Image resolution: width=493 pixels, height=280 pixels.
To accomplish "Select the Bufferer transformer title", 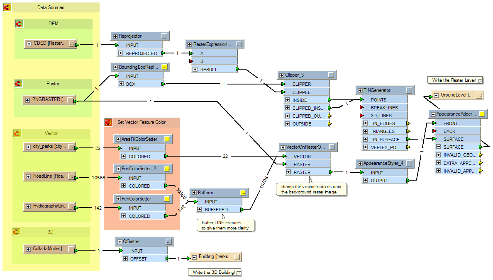I will [x=206, y=193].
